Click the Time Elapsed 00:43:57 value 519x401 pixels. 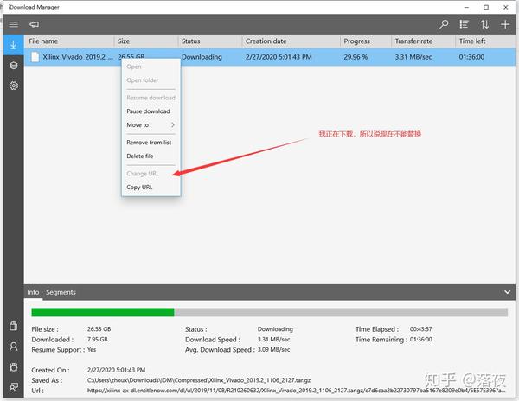point(420,329)
